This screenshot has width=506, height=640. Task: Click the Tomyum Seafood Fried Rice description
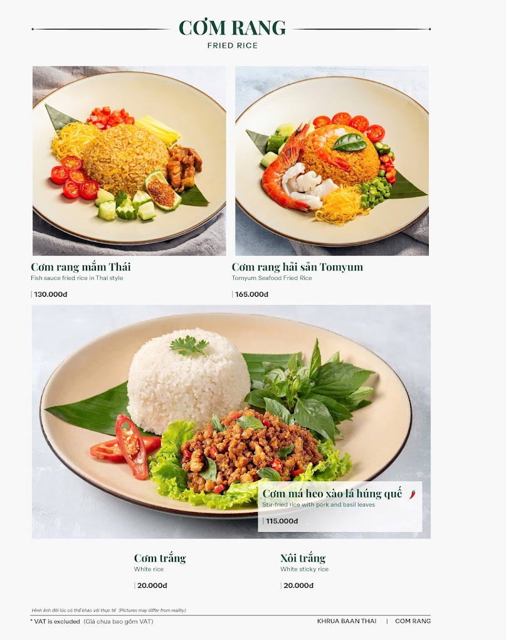click(x=272, y=278)
